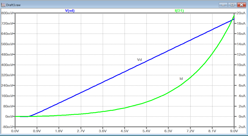Close the Draft3.raw plot window
Viewport: 248px width, 136px height.
pos(241,5)
